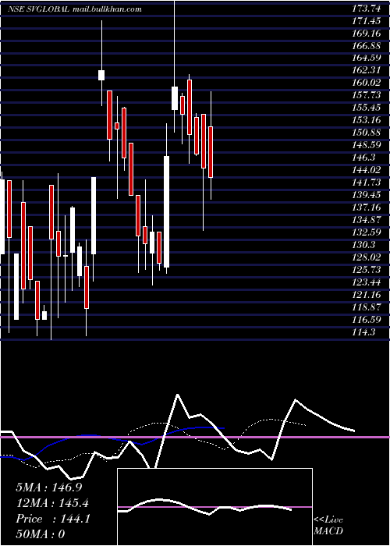Click the 144.02 price axis label

pos(367,170)
